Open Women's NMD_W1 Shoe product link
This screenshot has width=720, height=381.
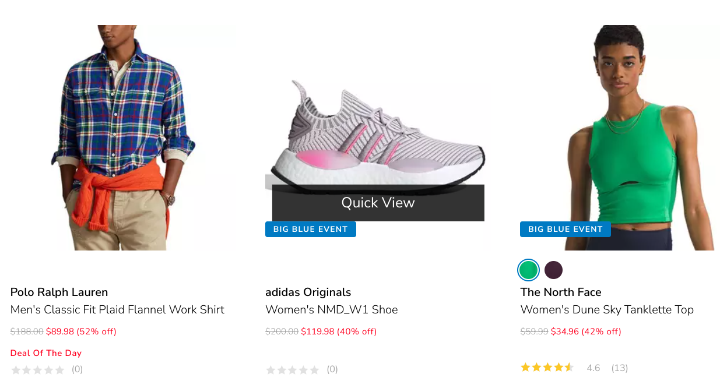pos(331,309)
